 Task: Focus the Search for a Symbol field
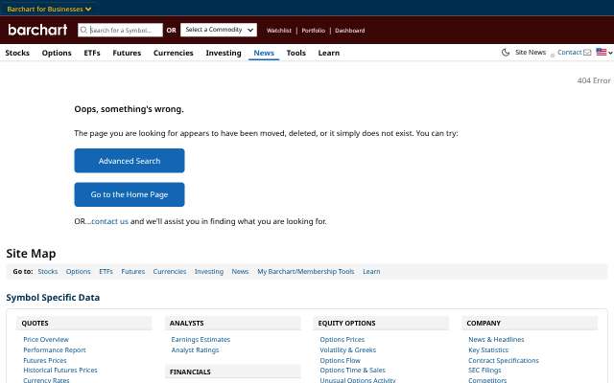120,30
